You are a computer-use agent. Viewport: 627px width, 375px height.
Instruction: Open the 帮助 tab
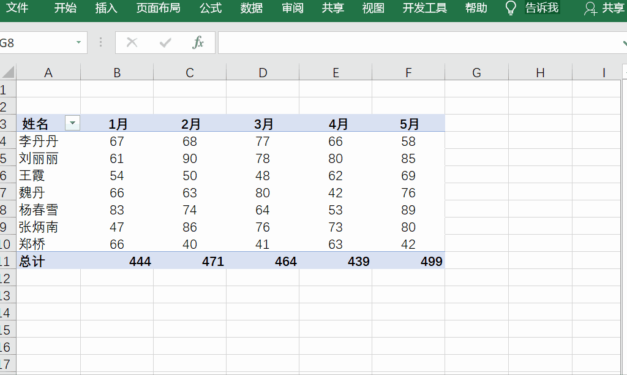coord(476,9)
